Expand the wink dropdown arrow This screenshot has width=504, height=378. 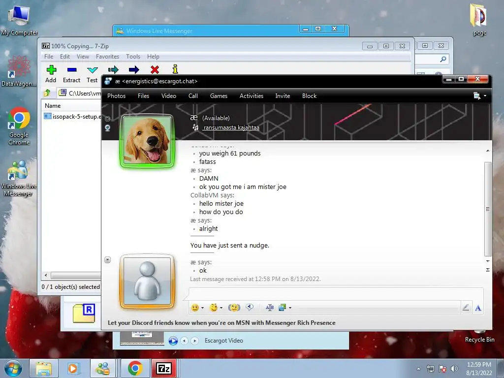221,308
